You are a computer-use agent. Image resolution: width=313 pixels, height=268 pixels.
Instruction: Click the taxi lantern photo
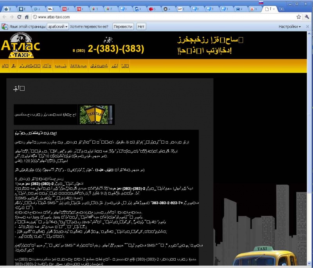click(x=96, y=115)
